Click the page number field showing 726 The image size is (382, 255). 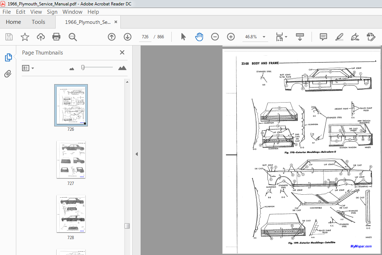[145, 37]
